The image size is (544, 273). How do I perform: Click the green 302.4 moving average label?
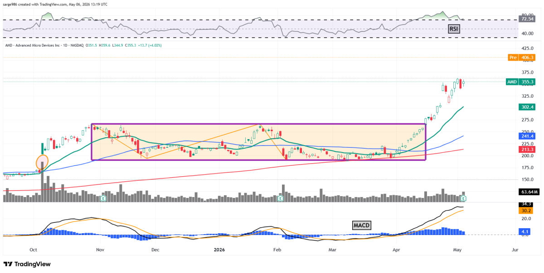tap(527, 107)
